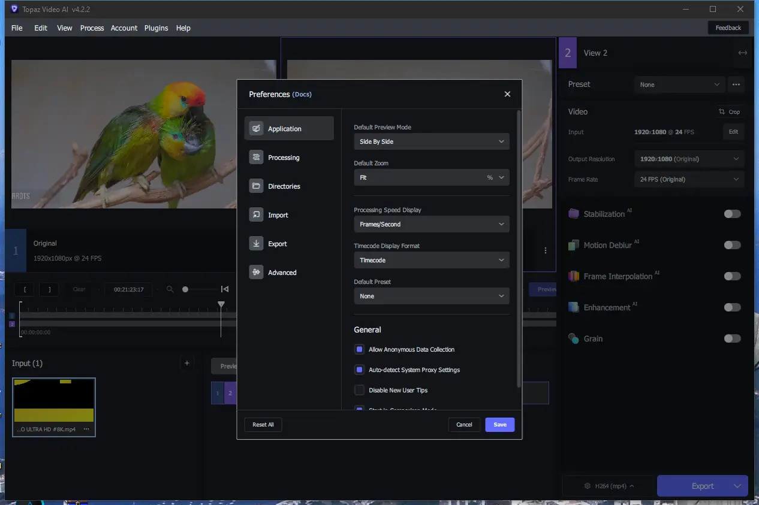759x505 pixels.
Task: Click the Frame Interpolation icon
Action: 574,276
